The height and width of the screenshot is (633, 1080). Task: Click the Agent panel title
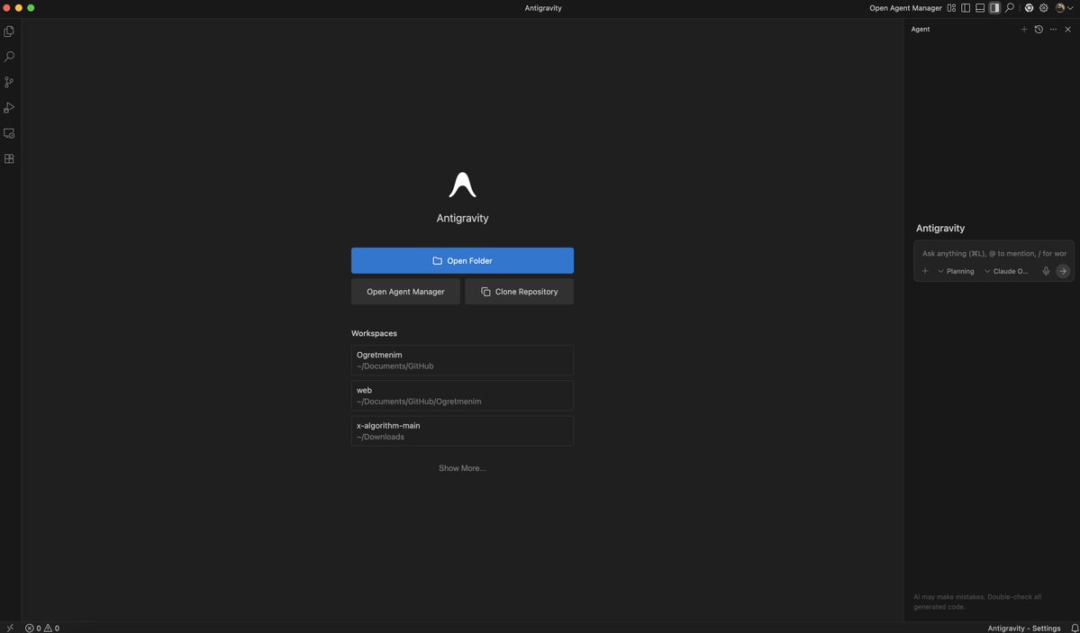click(921, 30)
